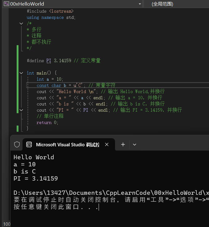209x227 pixels.
Task: Click the 00xHelloWorld project icon
Action: [6, 4]
